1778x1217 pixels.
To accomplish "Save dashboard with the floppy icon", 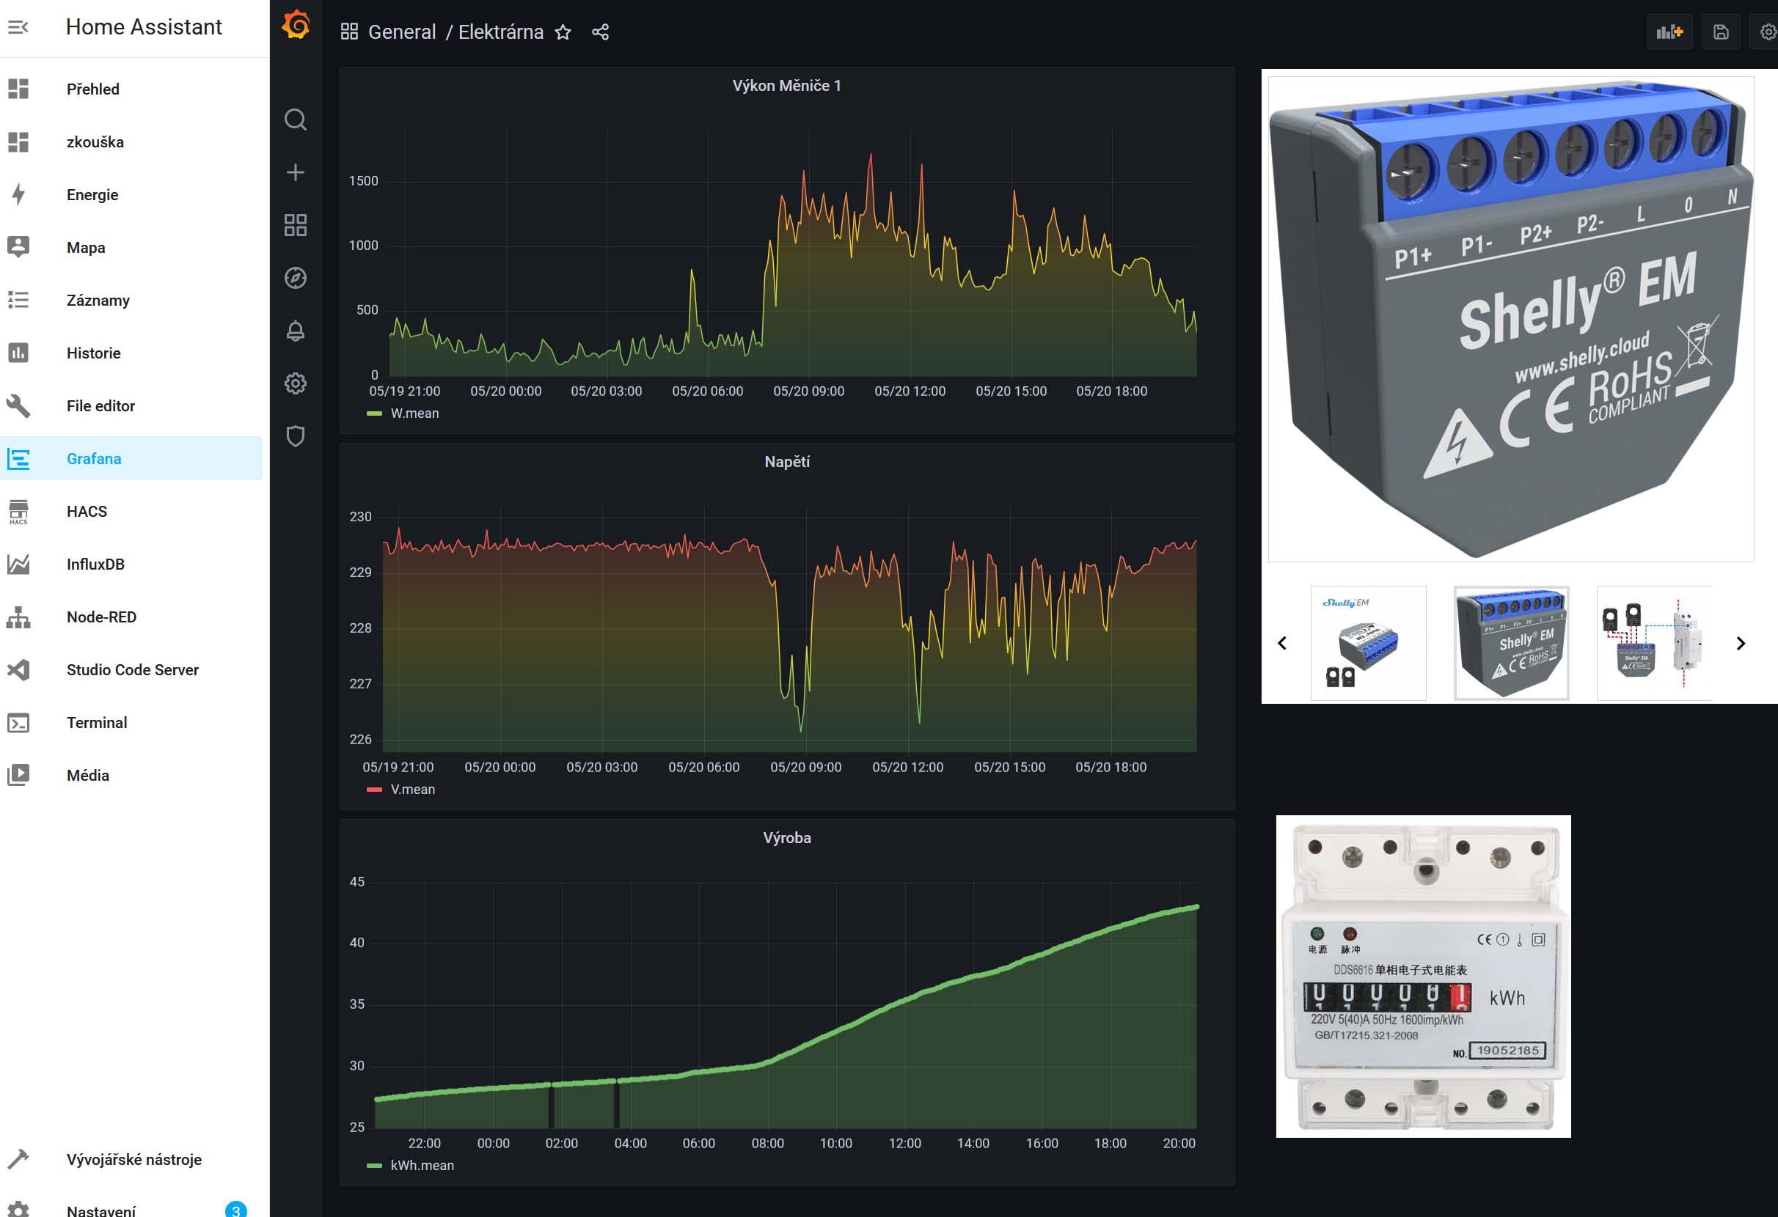I will 1721,32.
